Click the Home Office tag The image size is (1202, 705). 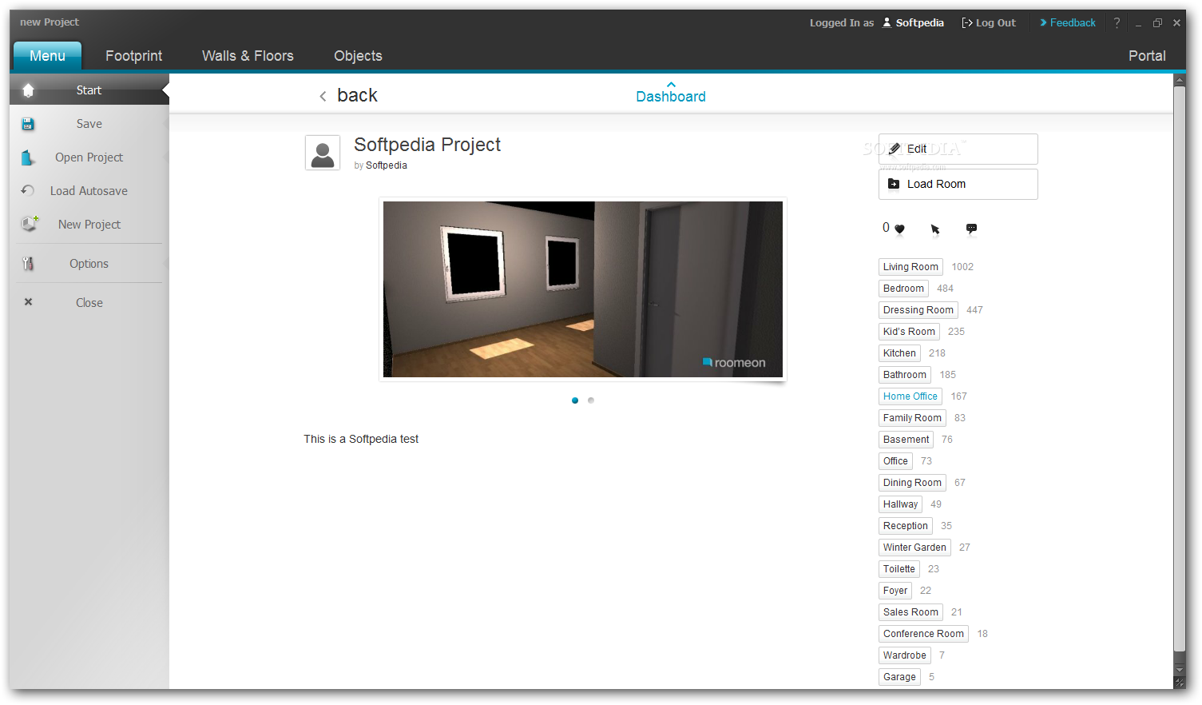[x=910, y=396]
